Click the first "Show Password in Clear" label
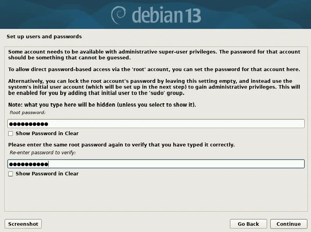 click(x=47, y=134)
